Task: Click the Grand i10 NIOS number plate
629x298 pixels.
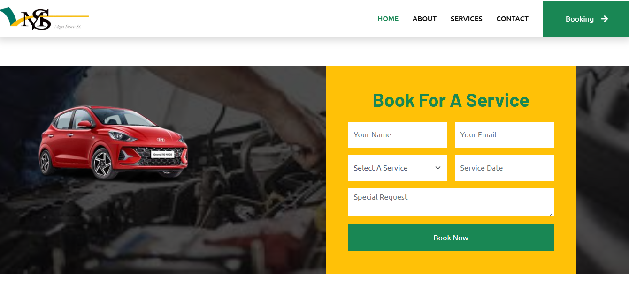Action: (162, 154)
